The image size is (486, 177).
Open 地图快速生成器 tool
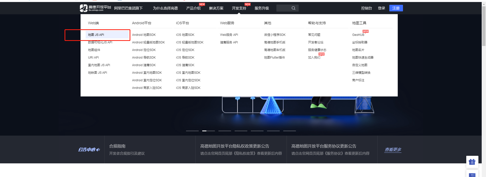click(363, 58)
